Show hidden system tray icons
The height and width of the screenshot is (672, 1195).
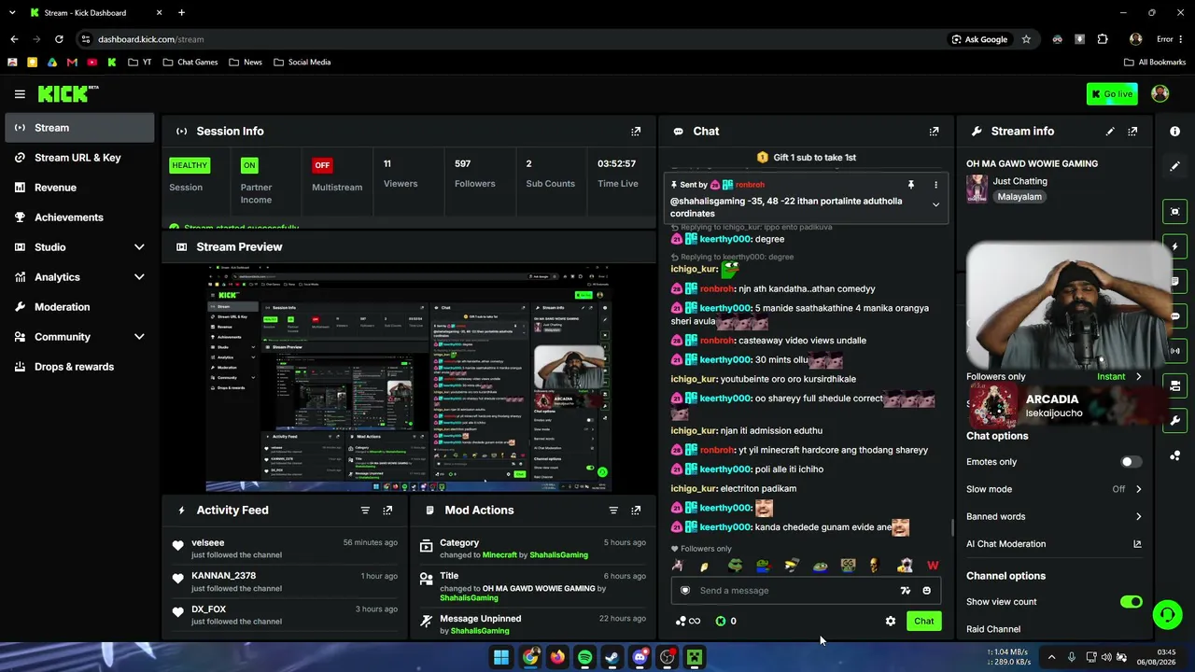click(x=1051, y=657)
